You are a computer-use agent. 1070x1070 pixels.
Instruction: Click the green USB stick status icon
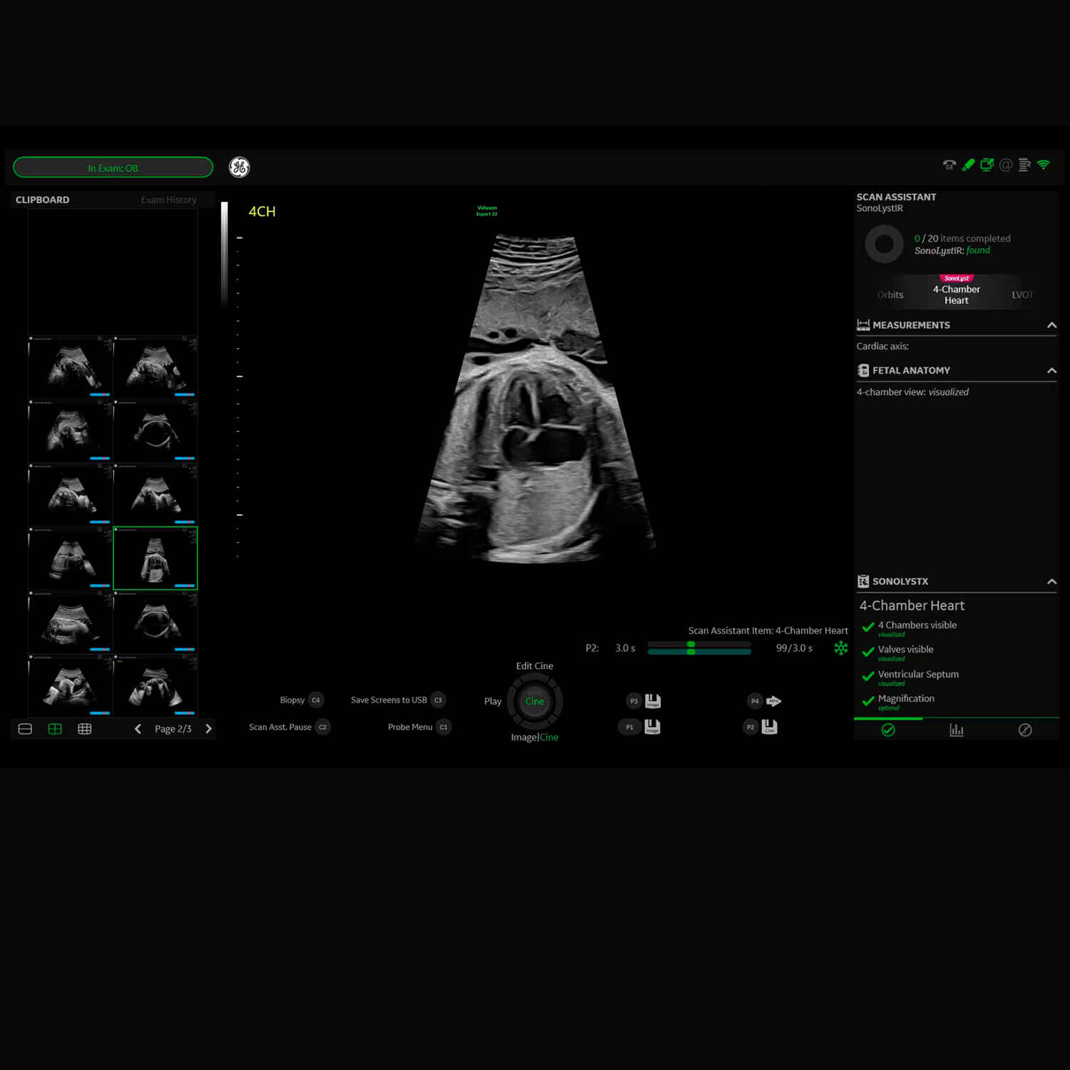point(968,165)
